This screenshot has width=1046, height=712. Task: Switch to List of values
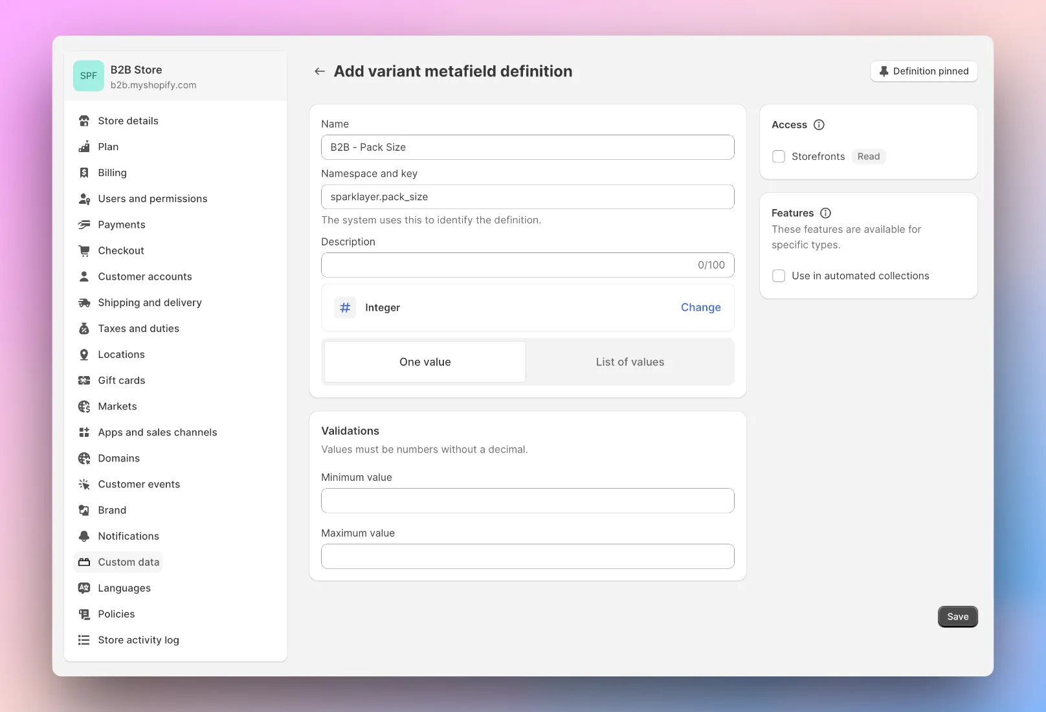630,362
